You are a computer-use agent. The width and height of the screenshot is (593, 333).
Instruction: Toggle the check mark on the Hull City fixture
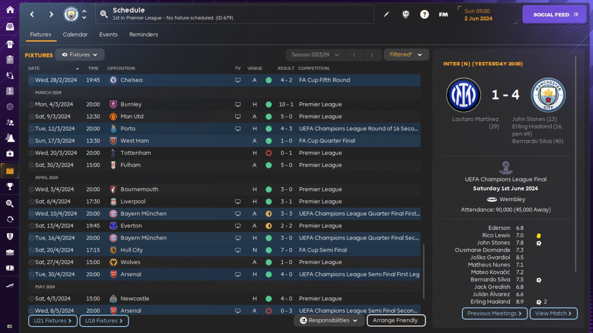(32, 250)
